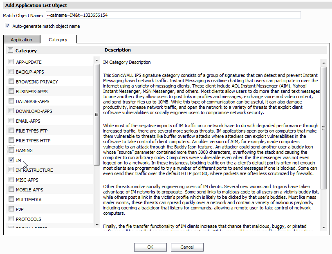332x254 pixels.
Task: Click the Cancel button
Action: coord(187,247)
